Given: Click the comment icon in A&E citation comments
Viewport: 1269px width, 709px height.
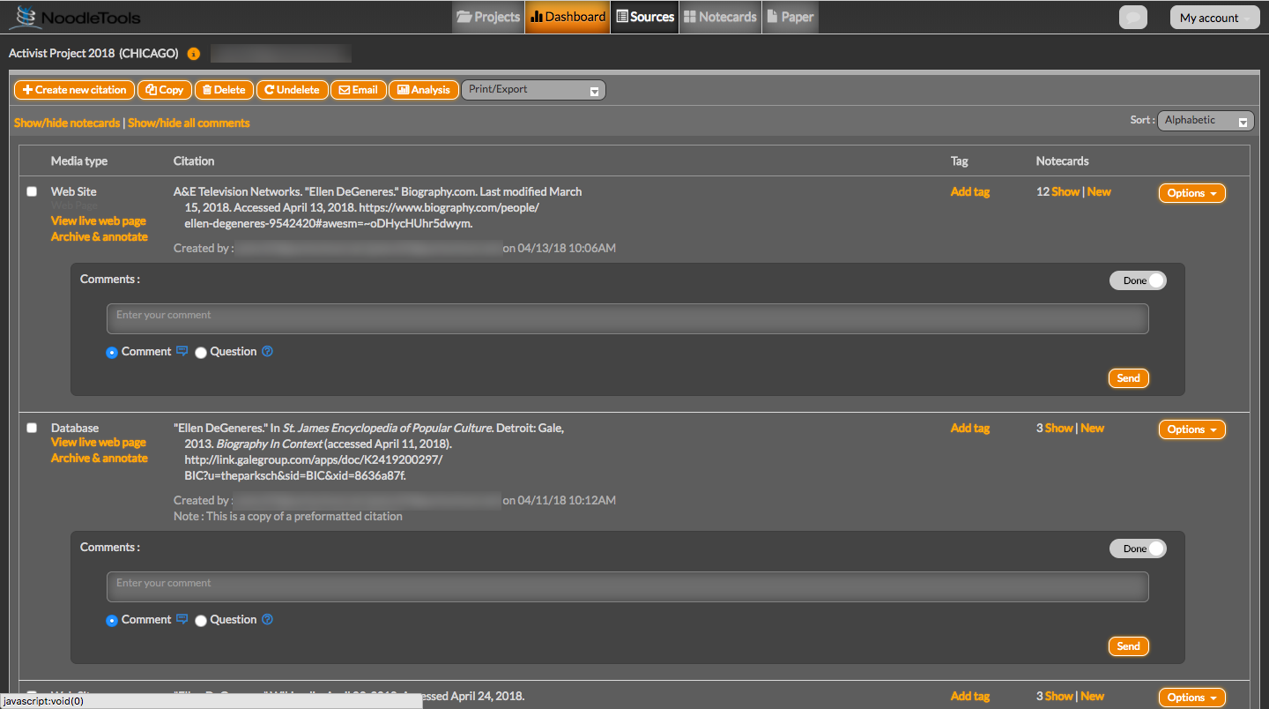Looking at the screenshot, I should (x=182, y=351).
